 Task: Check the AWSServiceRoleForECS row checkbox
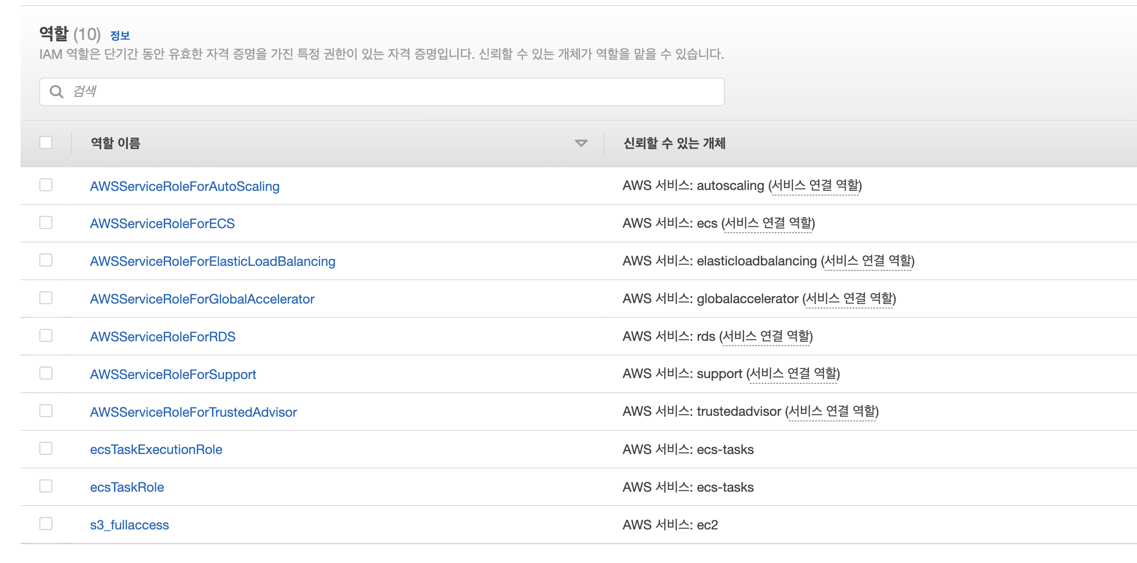coord(46,223)
